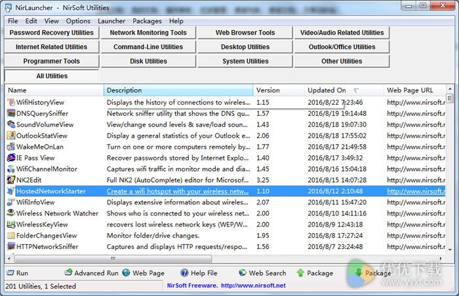Screen dimensions: 459x296
Task: Select the 'Monitor folder/drive changes.' description
Action: [153, 236]
